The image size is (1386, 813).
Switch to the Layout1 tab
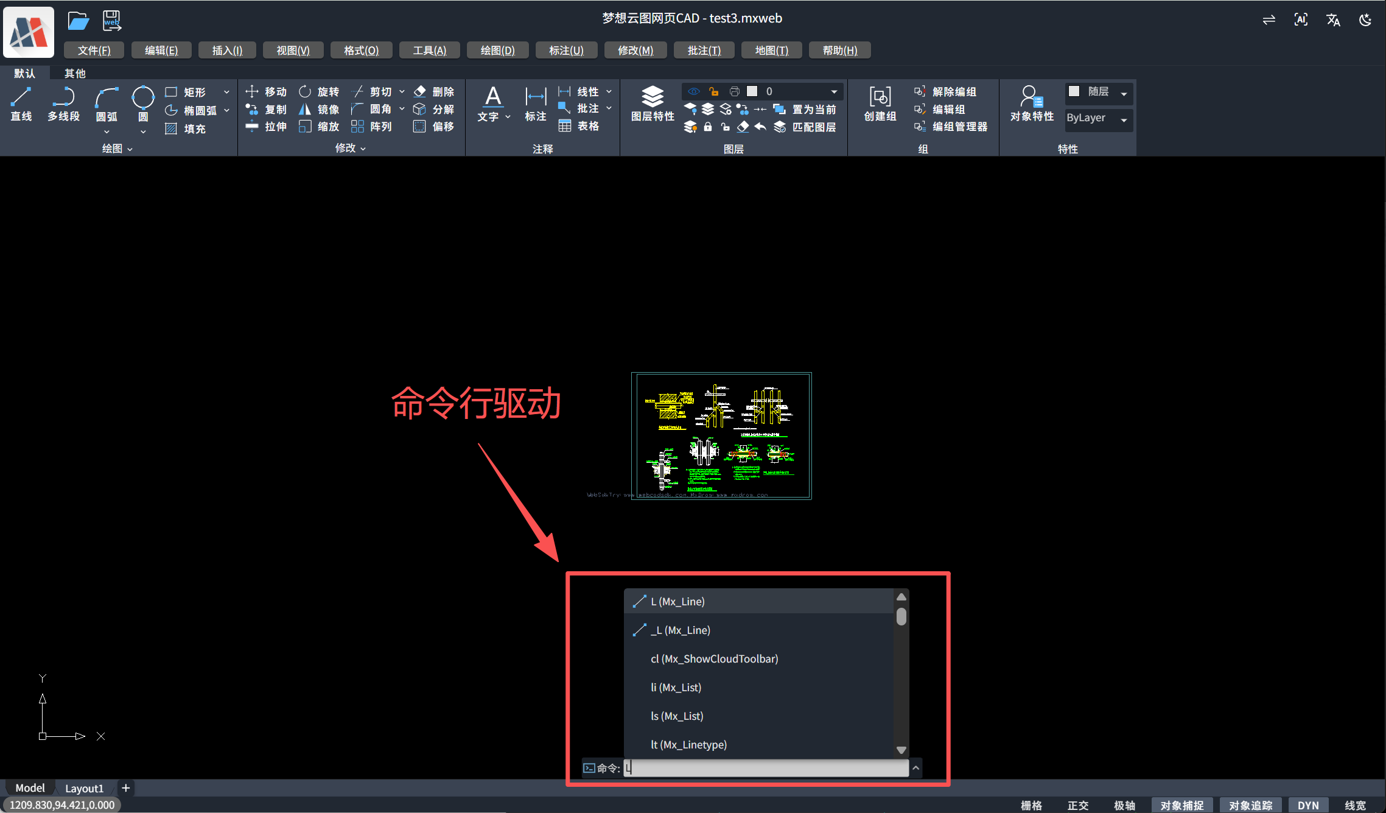[x=84, y=788]
